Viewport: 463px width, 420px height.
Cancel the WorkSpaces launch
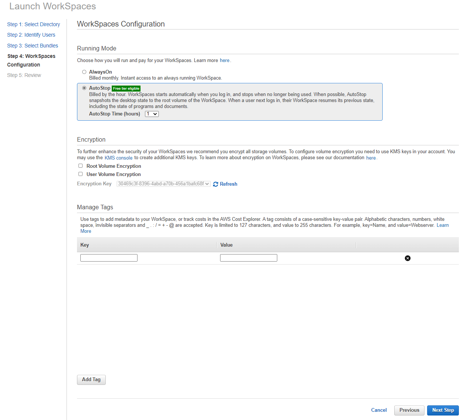(x=379, y=410)
